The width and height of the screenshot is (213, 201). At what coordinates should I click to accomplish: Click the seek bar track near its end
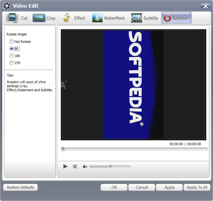(203, 149)
